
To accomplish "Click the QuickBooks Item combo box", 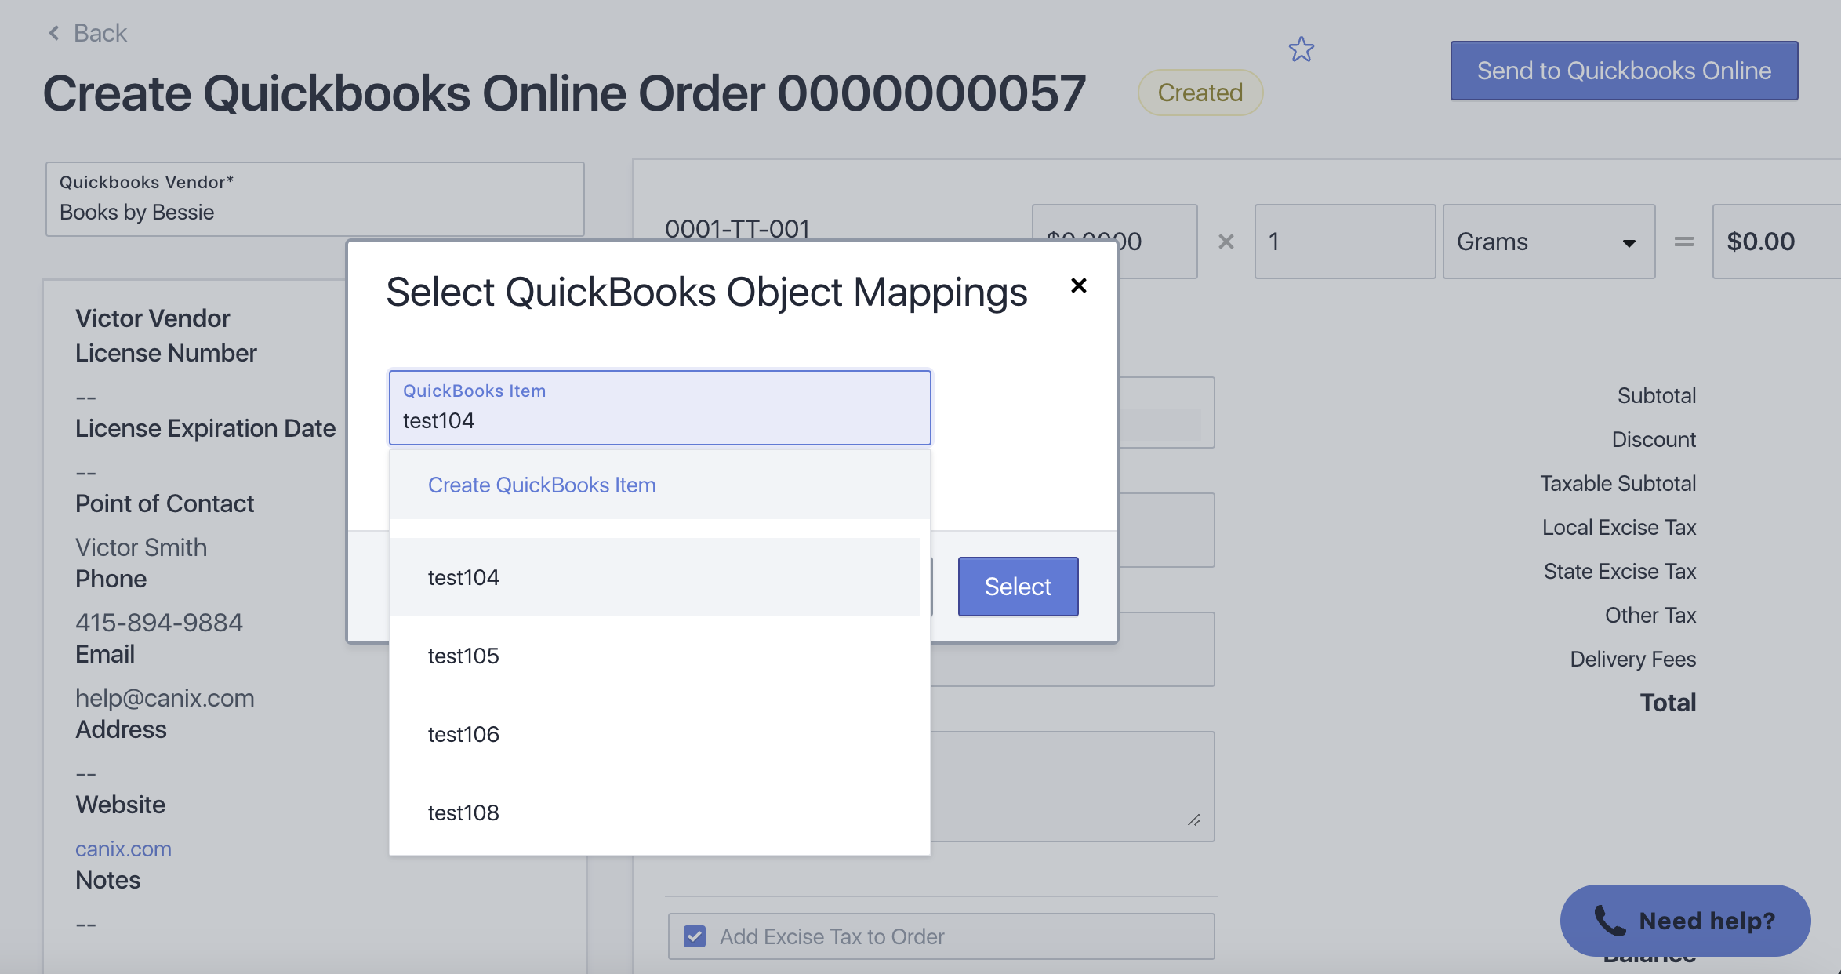I will 659,408.
